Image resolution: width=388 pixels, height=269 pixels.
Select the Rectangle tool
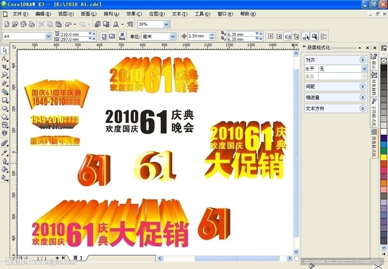point(5,100)
